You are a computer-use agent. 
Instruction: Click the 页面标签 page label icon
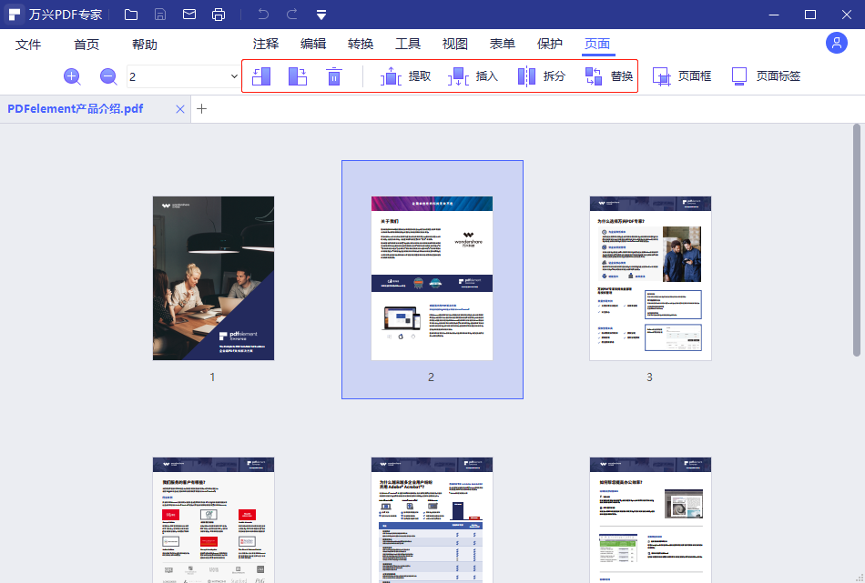(x=765, y=75)
